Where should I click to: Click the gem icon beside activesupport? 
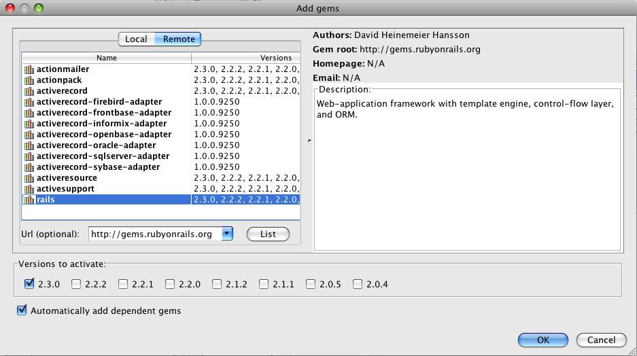pos(29,189)
